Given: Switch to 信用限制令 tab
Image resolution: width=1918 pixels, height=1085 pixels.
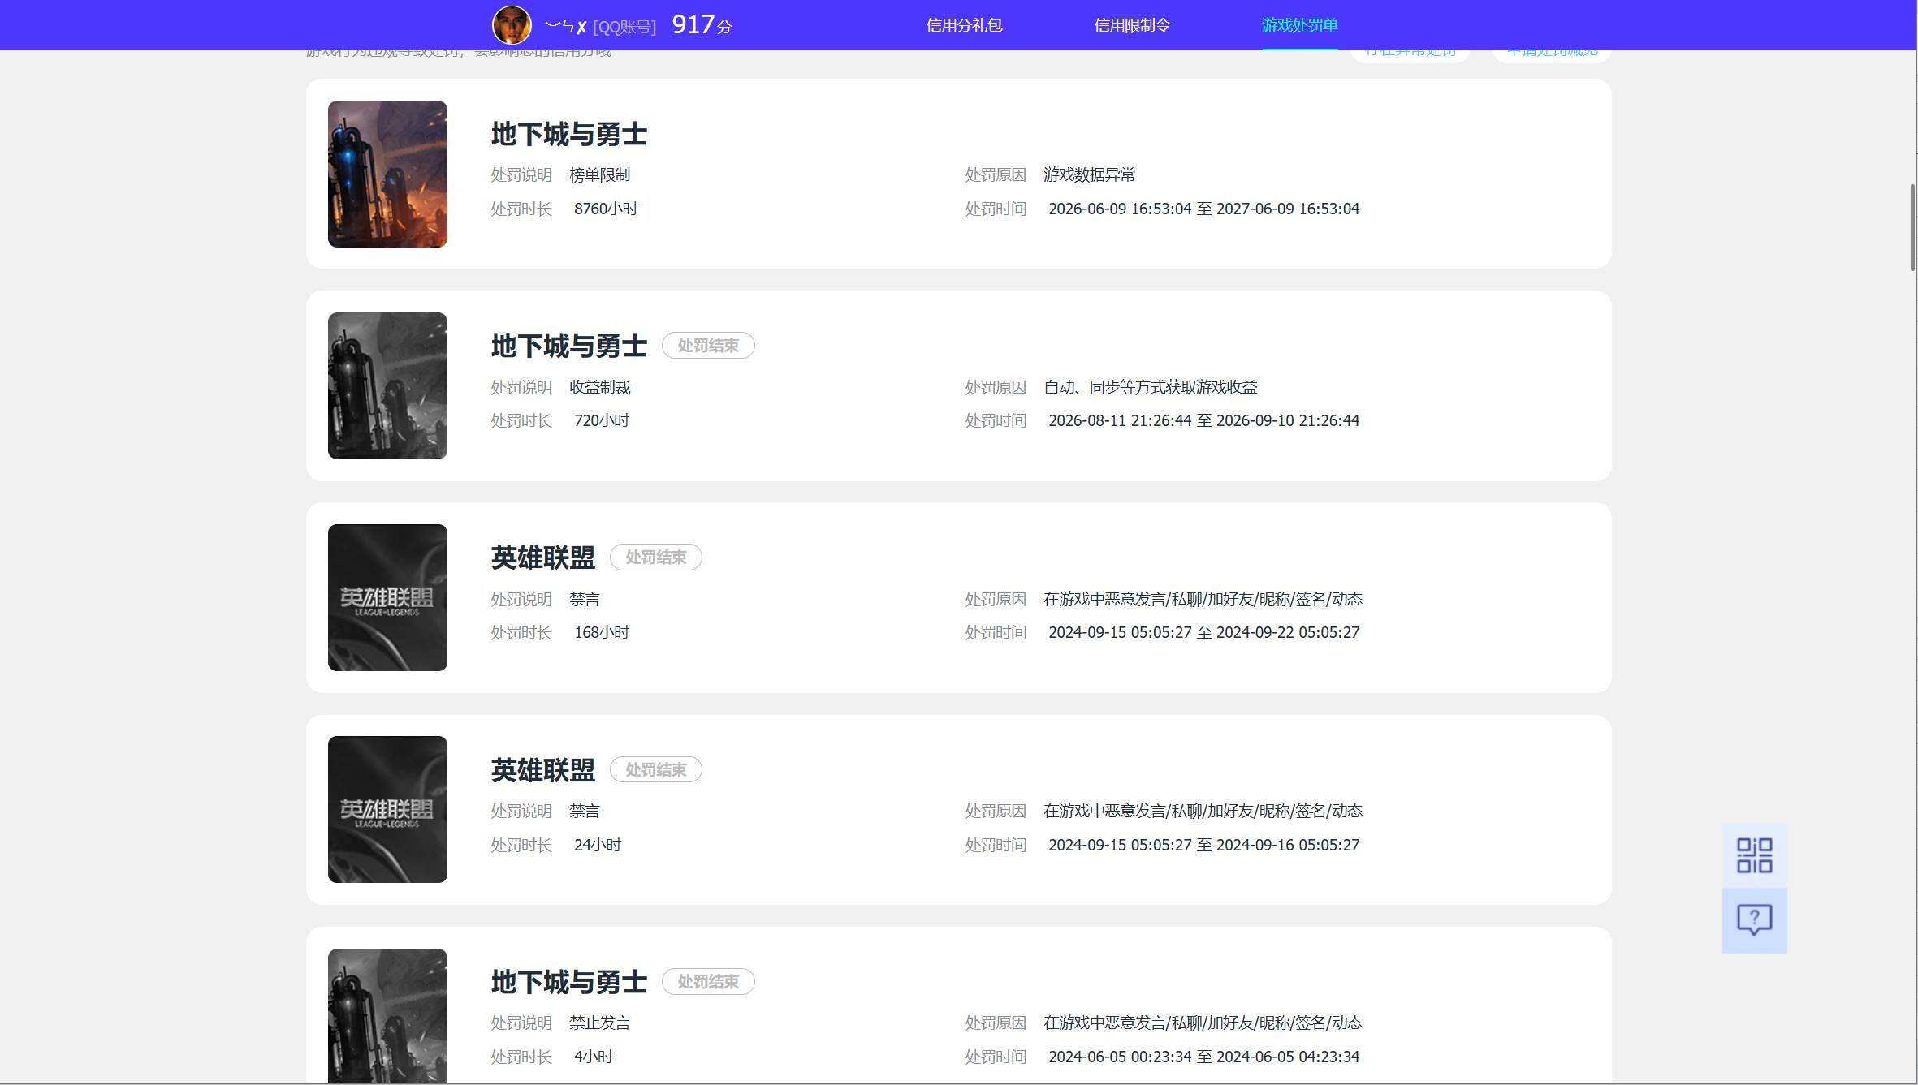Looking at the screenshot, I should (1132, 25).
